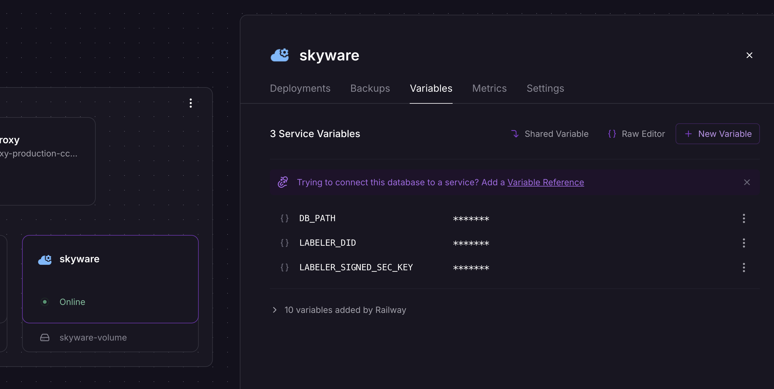Dismiss the Variable Reference banner
The image size is (774, 389).
point(747,182)
